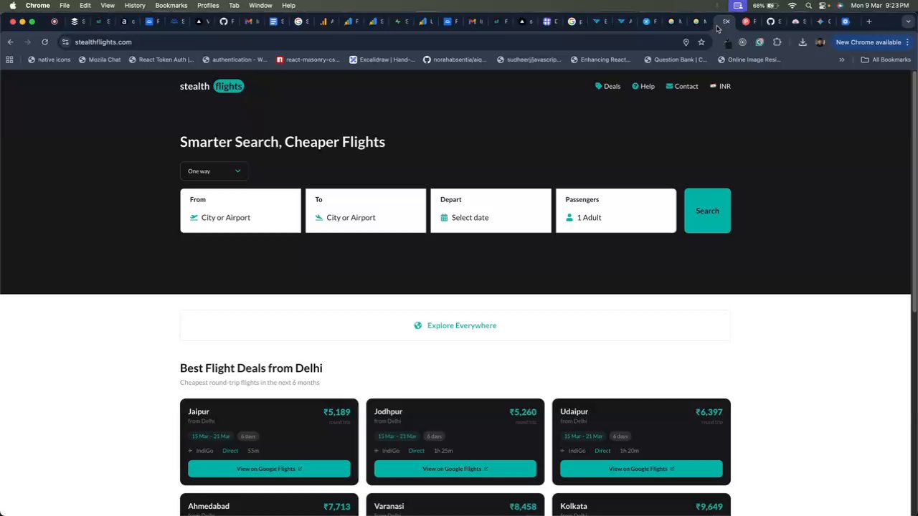Check the battery status icon
918x516 pixels.
(x=772, y=5)
